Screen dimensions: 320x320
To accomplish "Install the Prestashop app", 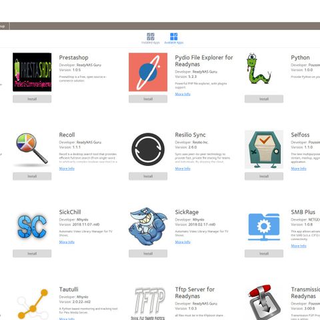I will click(x=32, y=99).
